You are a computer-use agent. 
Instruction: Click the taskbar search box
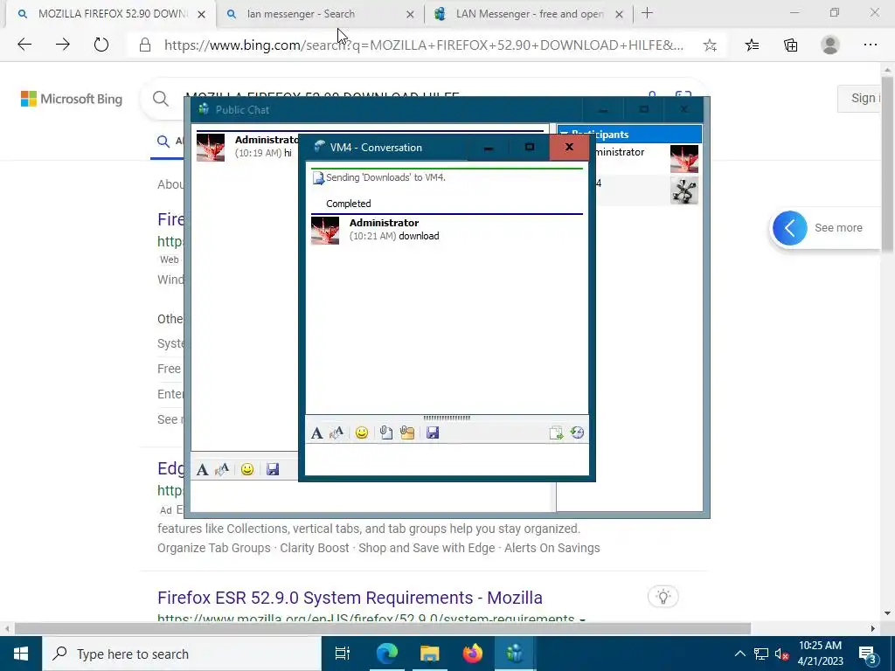click(182, 654)
